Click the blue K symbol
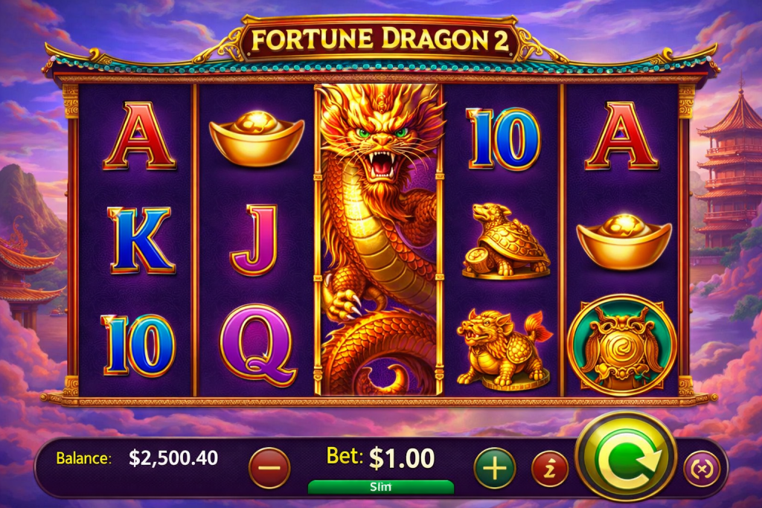The height and width of the screenshot is (508, 762). tap(141, 240)
